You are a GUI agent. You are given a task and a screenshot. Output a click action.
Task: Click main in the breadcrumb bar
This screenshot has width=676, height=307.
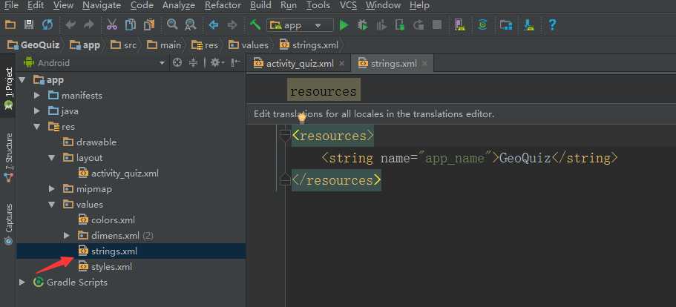[164, 44]
